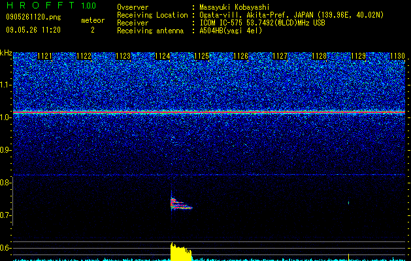Screen dimensions: 411x261
Task: Click the 1129 time marker label
Action: pos(358,56)
